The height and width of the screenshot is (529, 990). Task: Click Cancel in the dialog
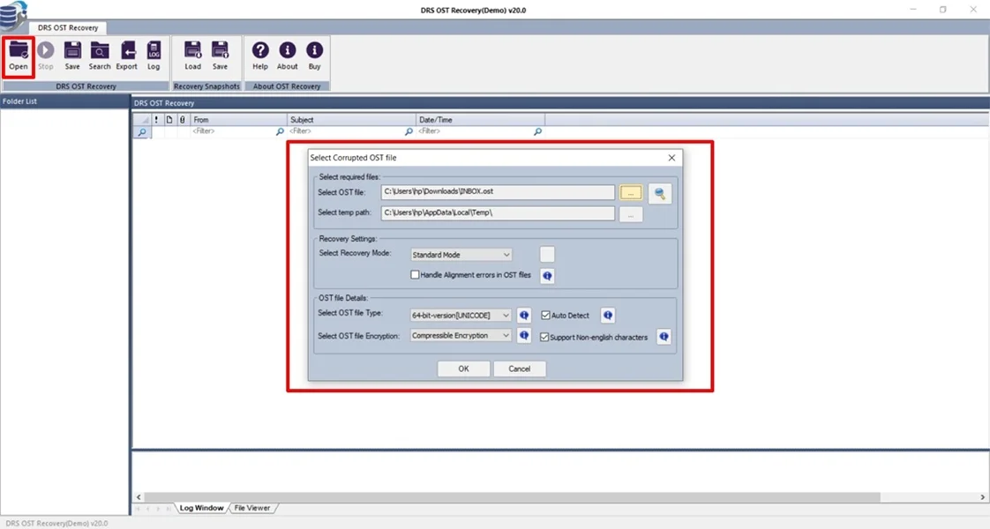click(520, 369)
